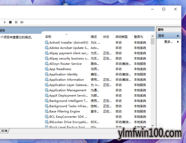Image resolution: width=186 pixels, height=143 pixels.
Task: Click the Restart Service toolbar icon
Action: pos(22,22)
